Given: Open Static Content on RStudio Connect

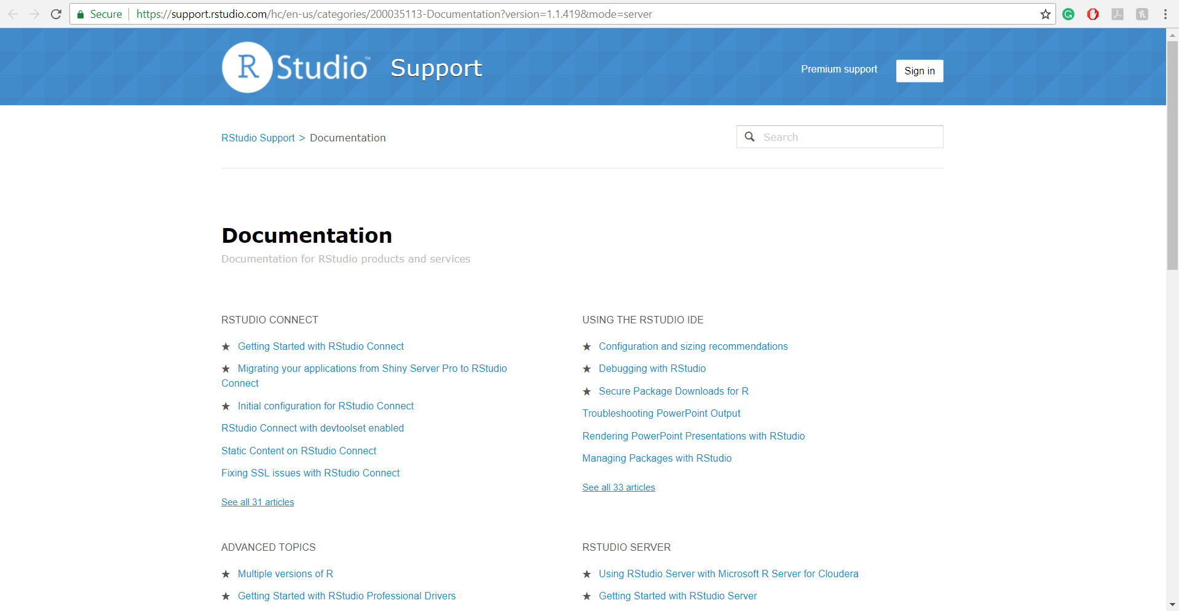Looking at the screenshot, I should pos(299,451).
